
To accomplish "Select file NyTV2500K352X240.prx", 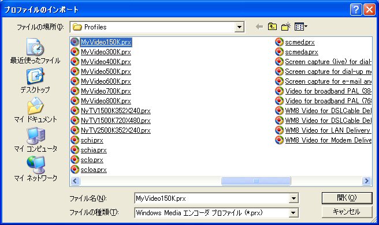I will pyautogui.click(x=116, y=130).
